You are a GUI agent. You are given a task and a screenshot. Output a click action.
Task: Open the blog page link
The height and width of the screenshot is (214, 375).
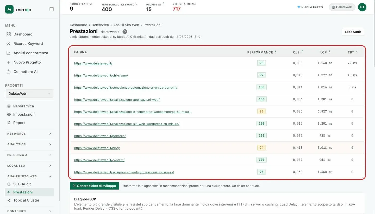(97, 148)
